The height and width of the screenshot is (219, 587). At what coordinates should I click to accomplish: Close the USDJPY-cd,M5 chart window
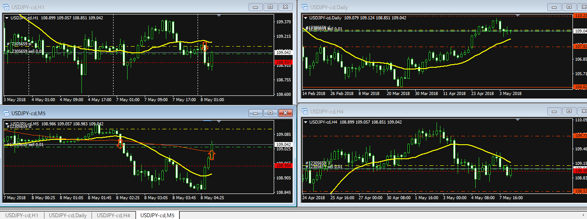point(286,113)
